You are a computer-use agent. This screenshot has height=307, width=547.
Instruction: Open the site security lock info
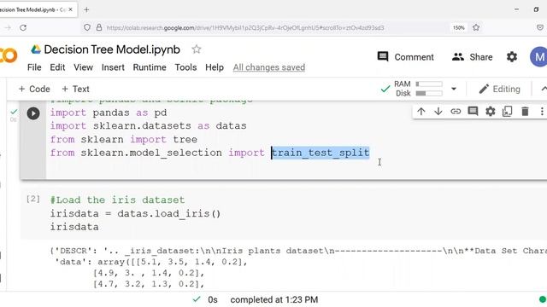click(99, 27)
